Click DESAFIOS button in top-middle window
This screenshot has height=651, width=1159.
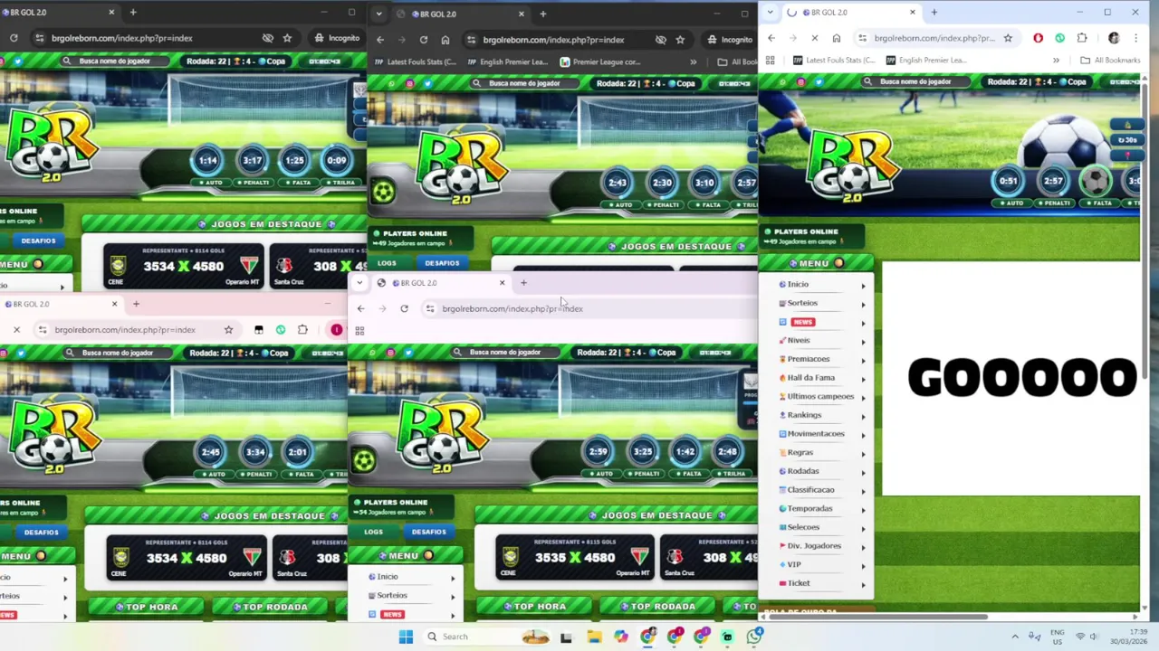(x=442, y=263)
